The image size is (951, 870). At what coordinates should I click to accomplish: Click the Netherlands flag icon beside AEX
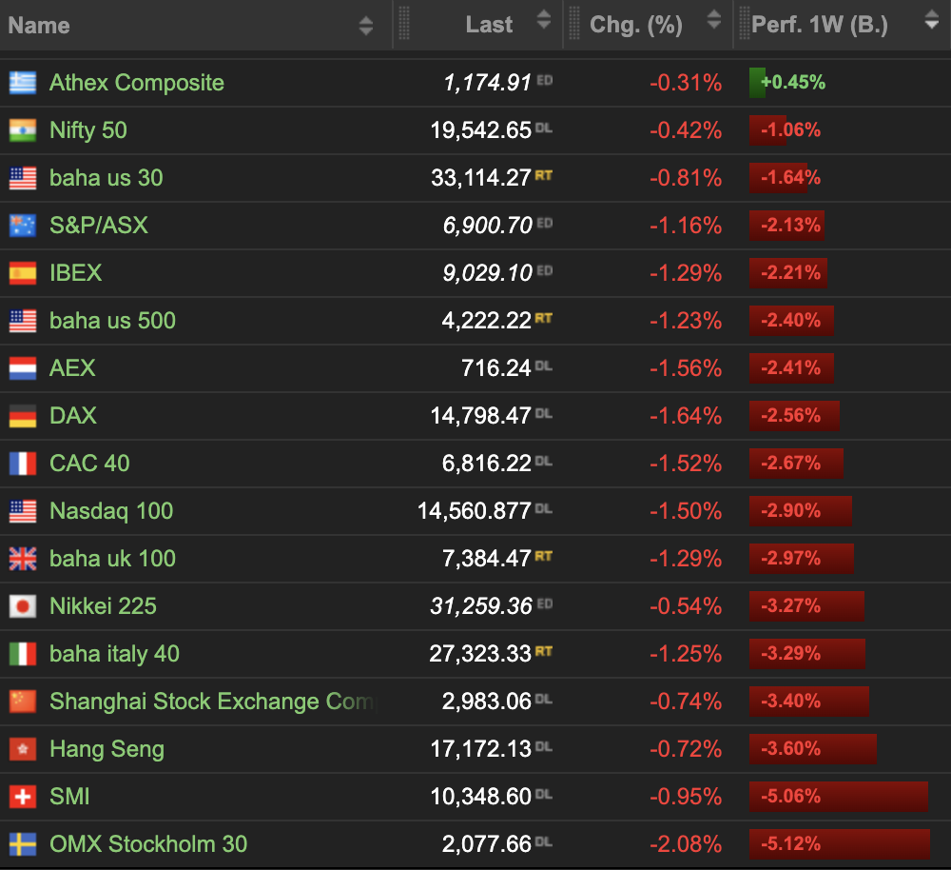23,368
